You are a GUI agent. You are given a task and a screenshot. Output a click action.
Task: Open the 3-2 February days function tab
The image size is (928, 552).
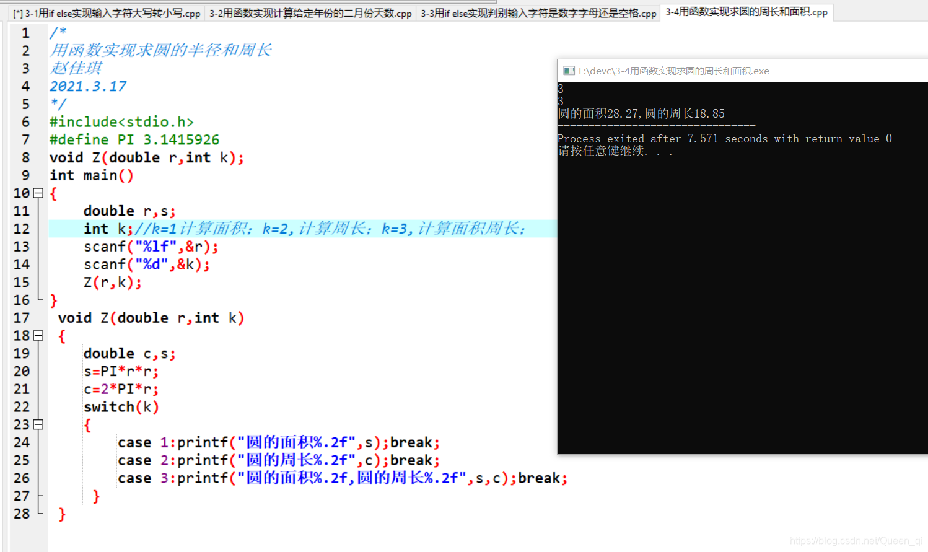[310, 13]
